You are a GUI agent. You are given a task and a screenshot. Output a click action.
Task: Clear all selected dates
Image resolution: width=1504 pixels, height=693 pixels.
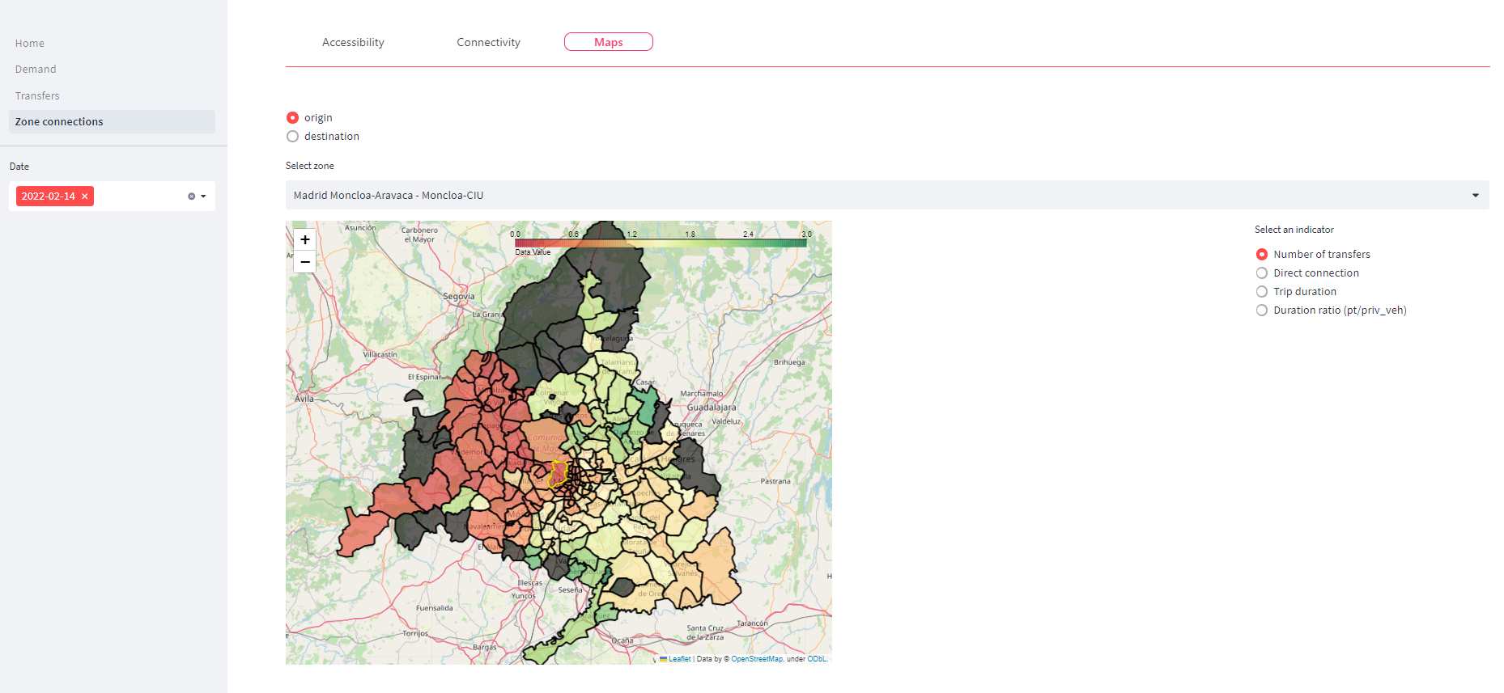pos(191,196)
